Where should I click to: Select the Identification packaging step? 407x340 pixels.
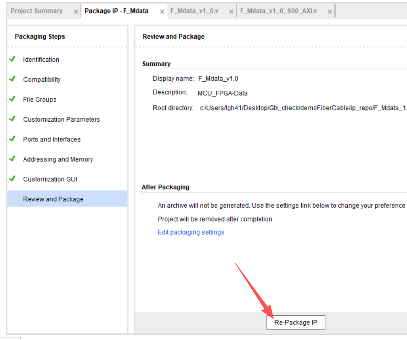coord(41,60)
